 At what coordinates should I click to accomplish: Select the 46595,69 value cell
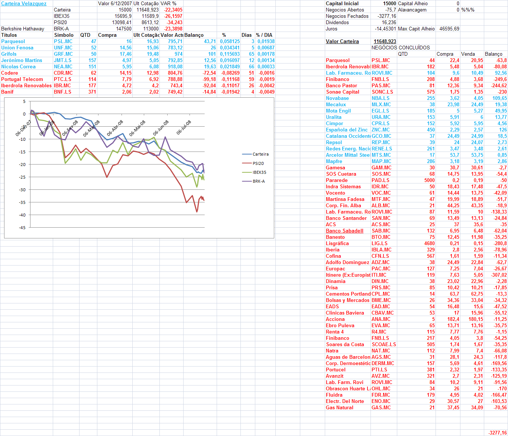pos(449,29)
